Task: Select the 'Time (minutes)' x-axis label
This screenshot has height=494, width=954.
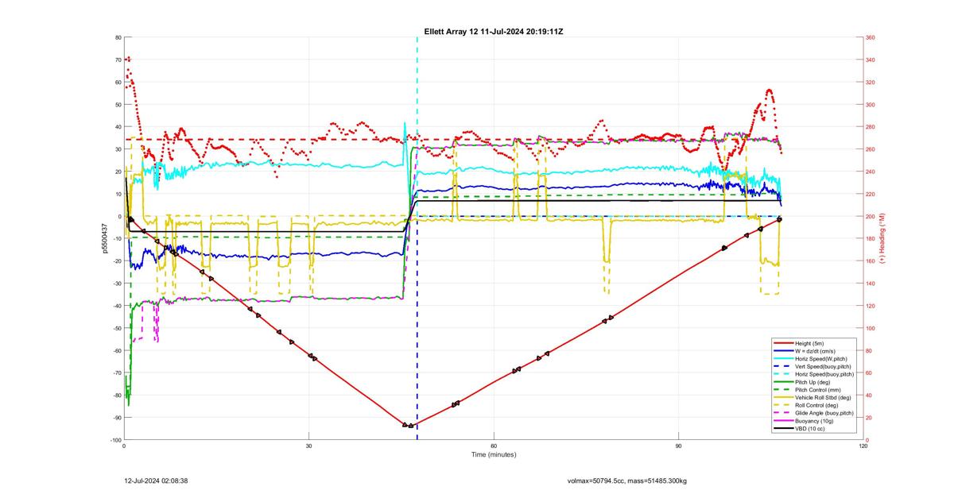Action: coord(494,455)
